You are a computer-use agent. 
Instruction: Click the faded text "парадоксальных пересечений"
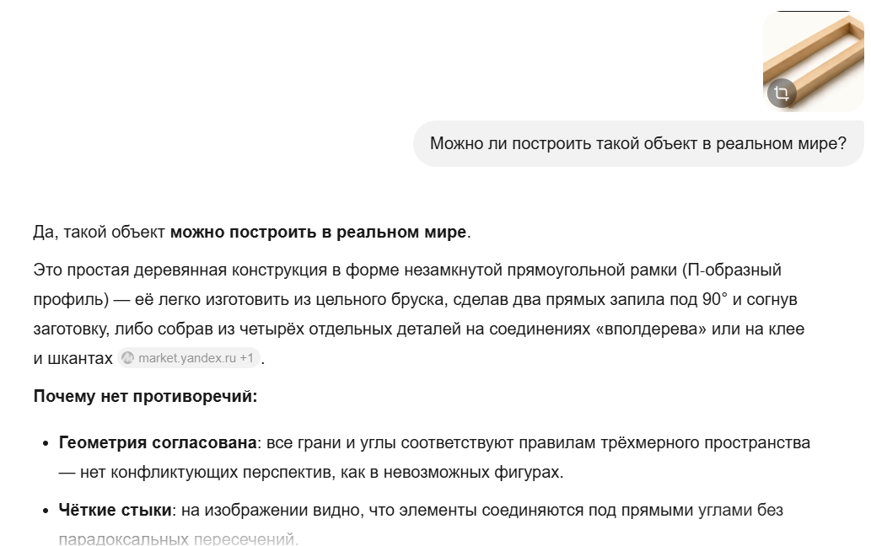pos(176,539)
